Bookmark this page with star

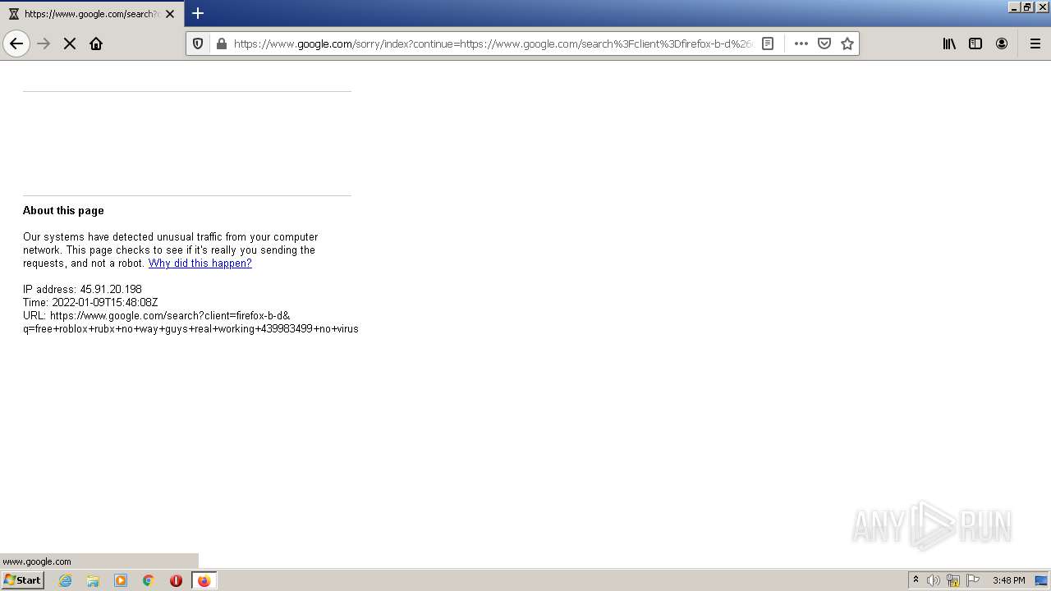coord(847,44)
